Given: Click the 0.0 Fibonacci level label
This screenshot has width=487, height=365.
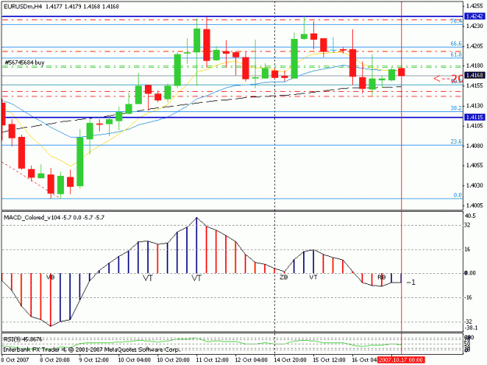Looking at the screenshot, I should (x=457, y=195).
